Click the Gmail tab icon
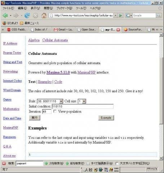 [x=56, y=30]
